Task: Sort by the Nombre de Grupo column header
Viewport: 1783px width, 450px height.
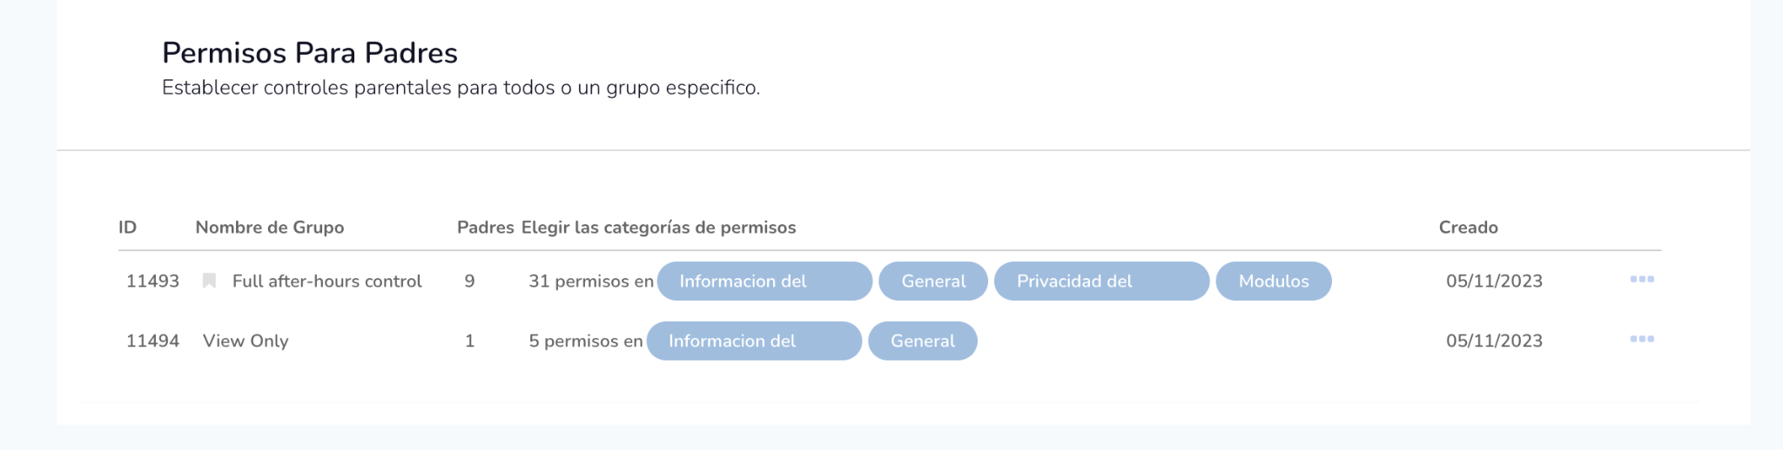Action: [x=269, y=228]
